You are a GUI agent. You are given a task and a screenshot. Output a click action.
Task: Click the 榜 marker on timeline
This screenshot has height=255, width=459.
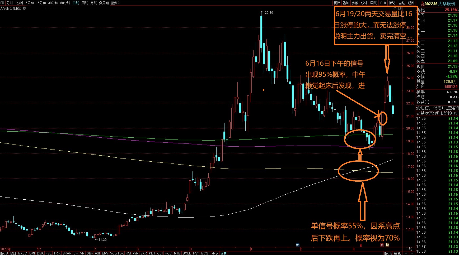(x=387, y=245)
